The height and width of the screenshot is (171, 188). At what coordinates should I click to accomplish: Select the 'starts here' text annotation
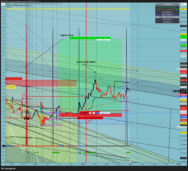[x=67, y=35]
